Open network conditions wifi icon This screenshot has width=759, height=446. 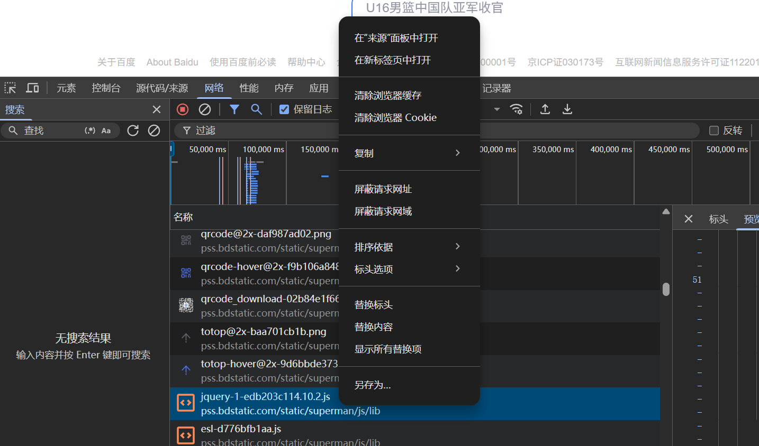pos(516,109)
